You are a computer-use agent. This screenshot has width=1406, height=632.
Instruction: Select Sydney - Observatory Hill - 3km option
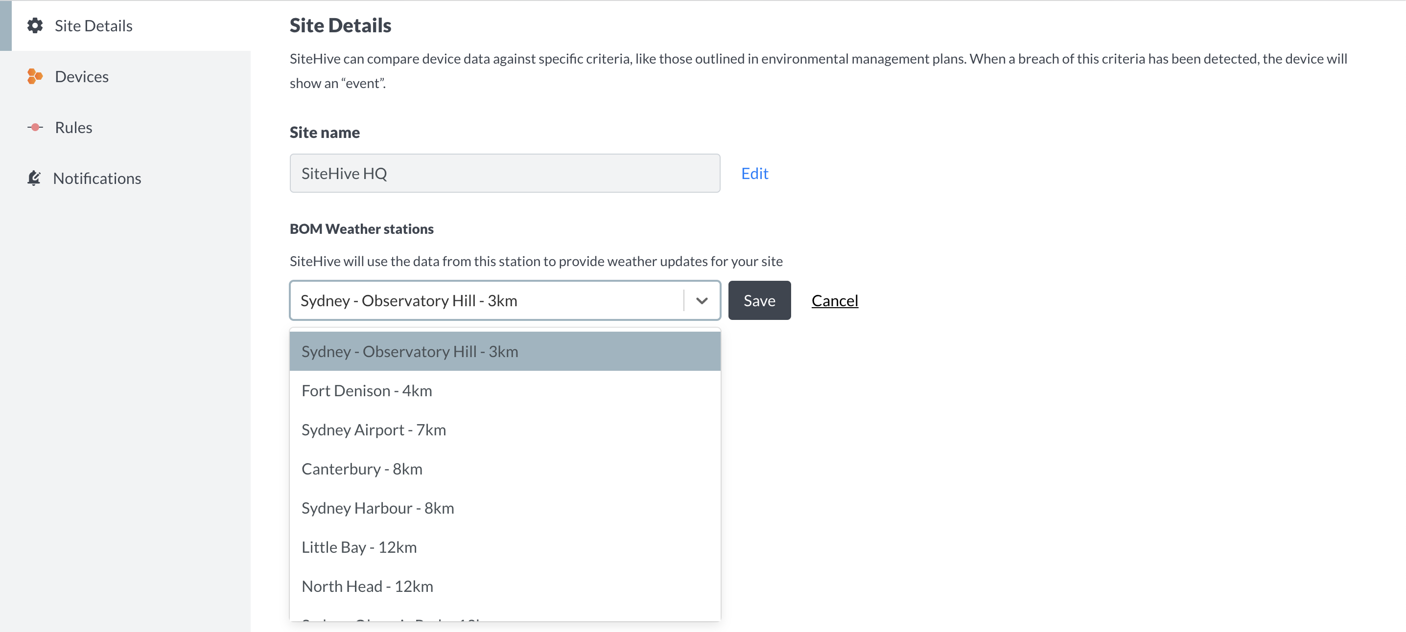pyautogui.click(x=505, y=351)
